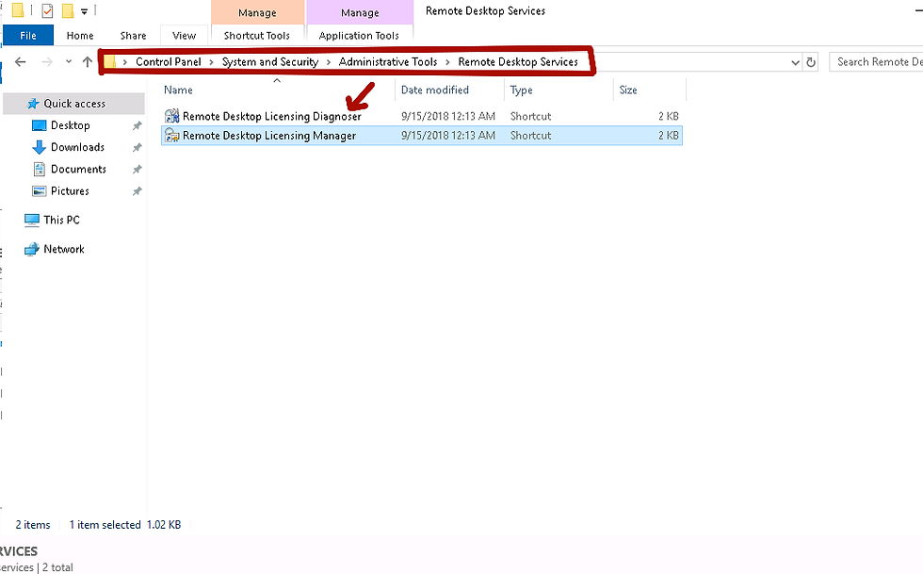Screen dimensions: 923x574
Task: Click the 2 KB size of Diagnoser
Action: tap(668, 116)
